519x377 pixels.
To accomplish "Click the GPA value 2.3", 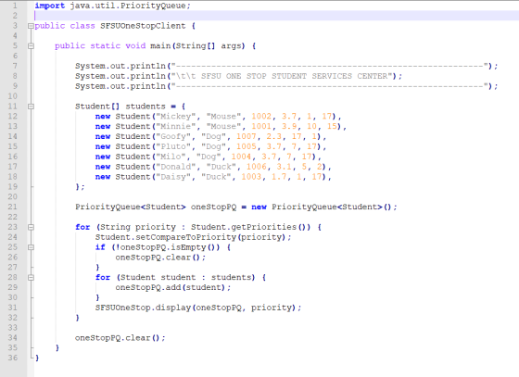I will tap(274, 136).
